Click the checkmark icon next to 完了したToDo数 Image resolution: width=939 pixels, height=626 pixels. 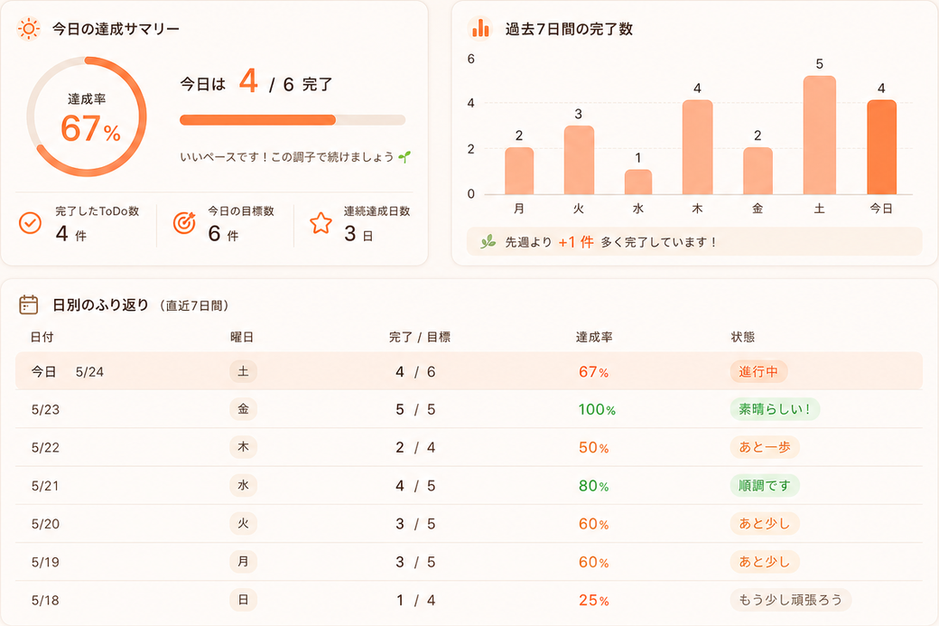pos(30,223)
